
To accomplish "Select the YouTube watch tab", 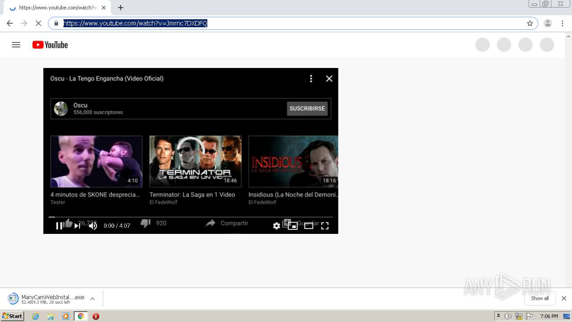I will click(57, 8).
